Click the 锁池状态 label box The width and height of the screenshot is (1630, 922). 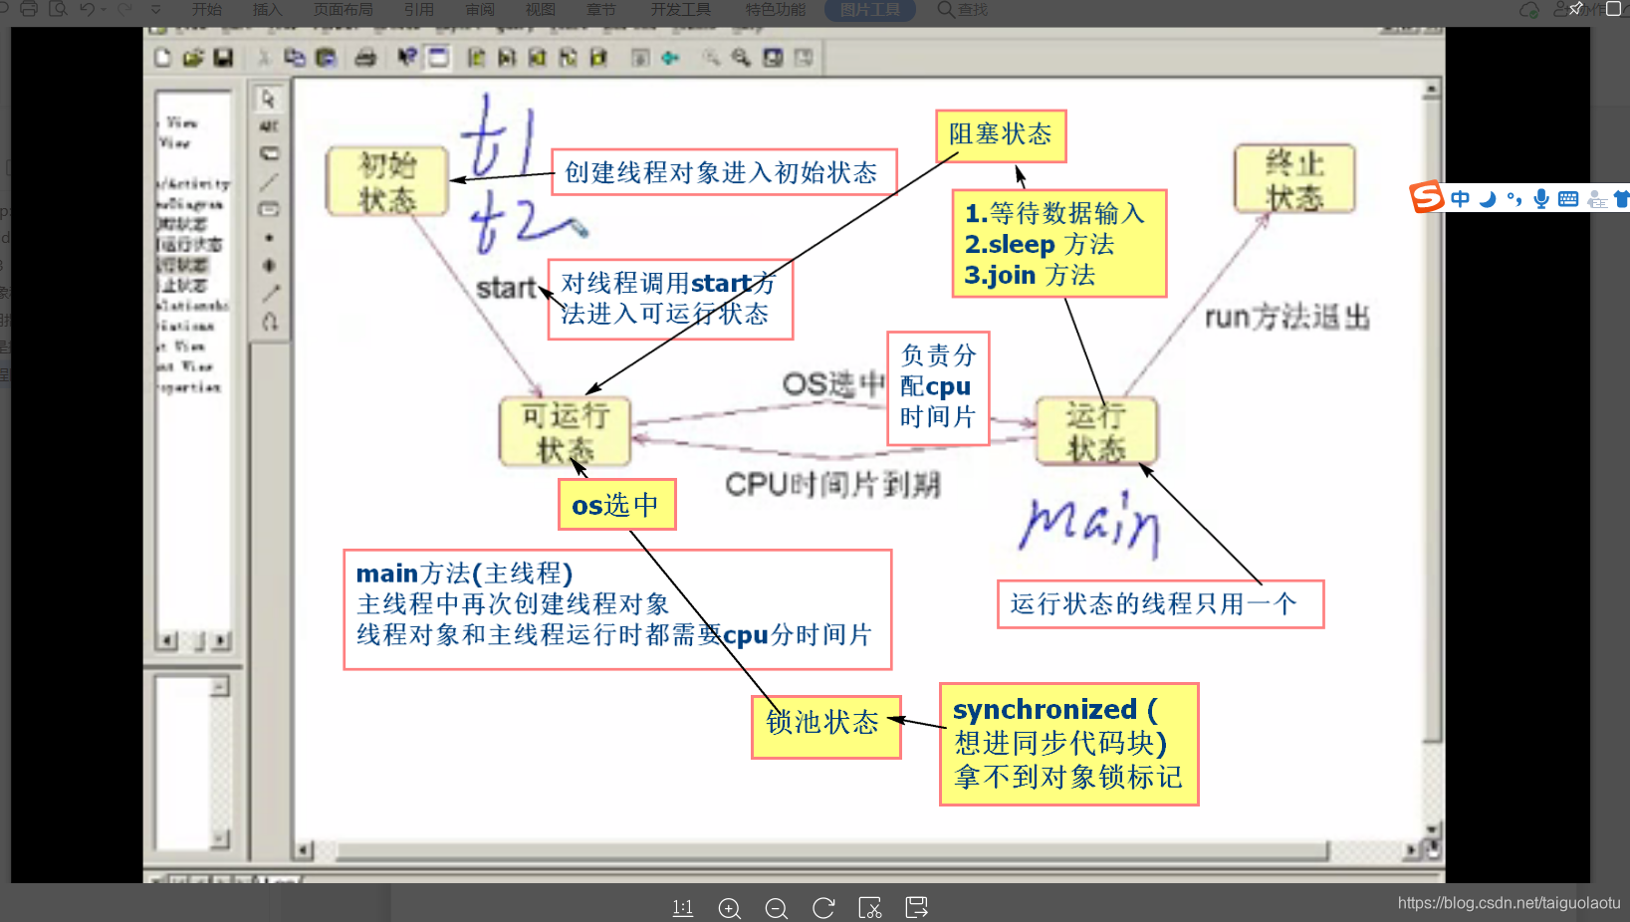(x=825, y=726)
